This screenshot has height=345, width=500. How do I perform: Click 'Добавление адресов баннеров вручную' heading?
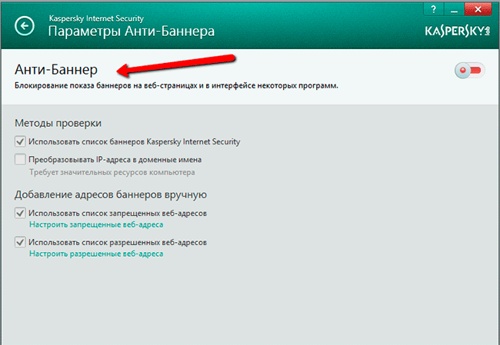(x=111, y=194)
